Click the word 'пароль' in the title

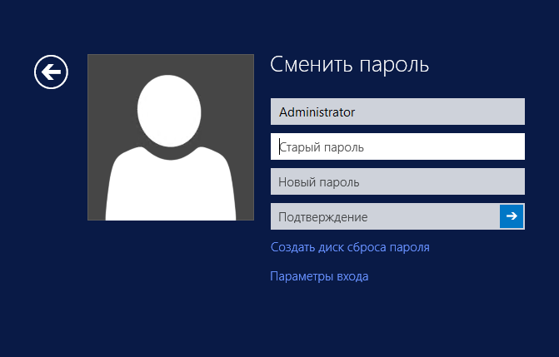pos(393,65)
